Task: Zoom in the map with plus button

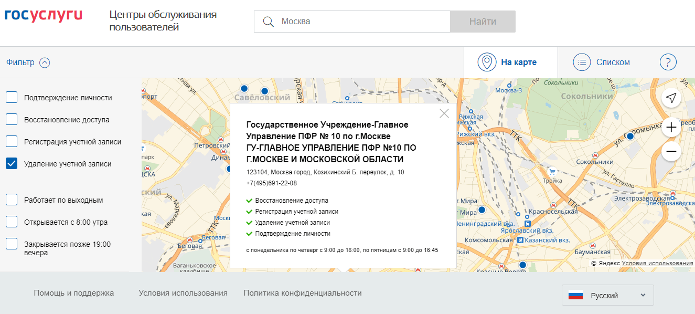Action: pos(671,127)
